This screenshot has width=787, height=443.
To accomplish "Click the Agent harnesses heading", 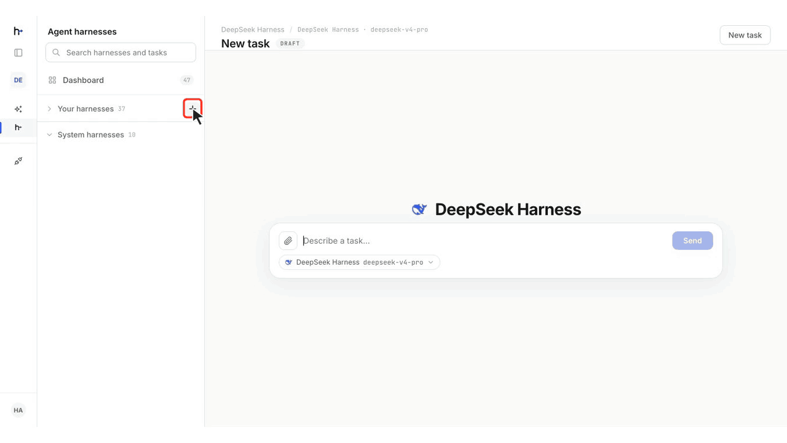I will coord(82,31).
